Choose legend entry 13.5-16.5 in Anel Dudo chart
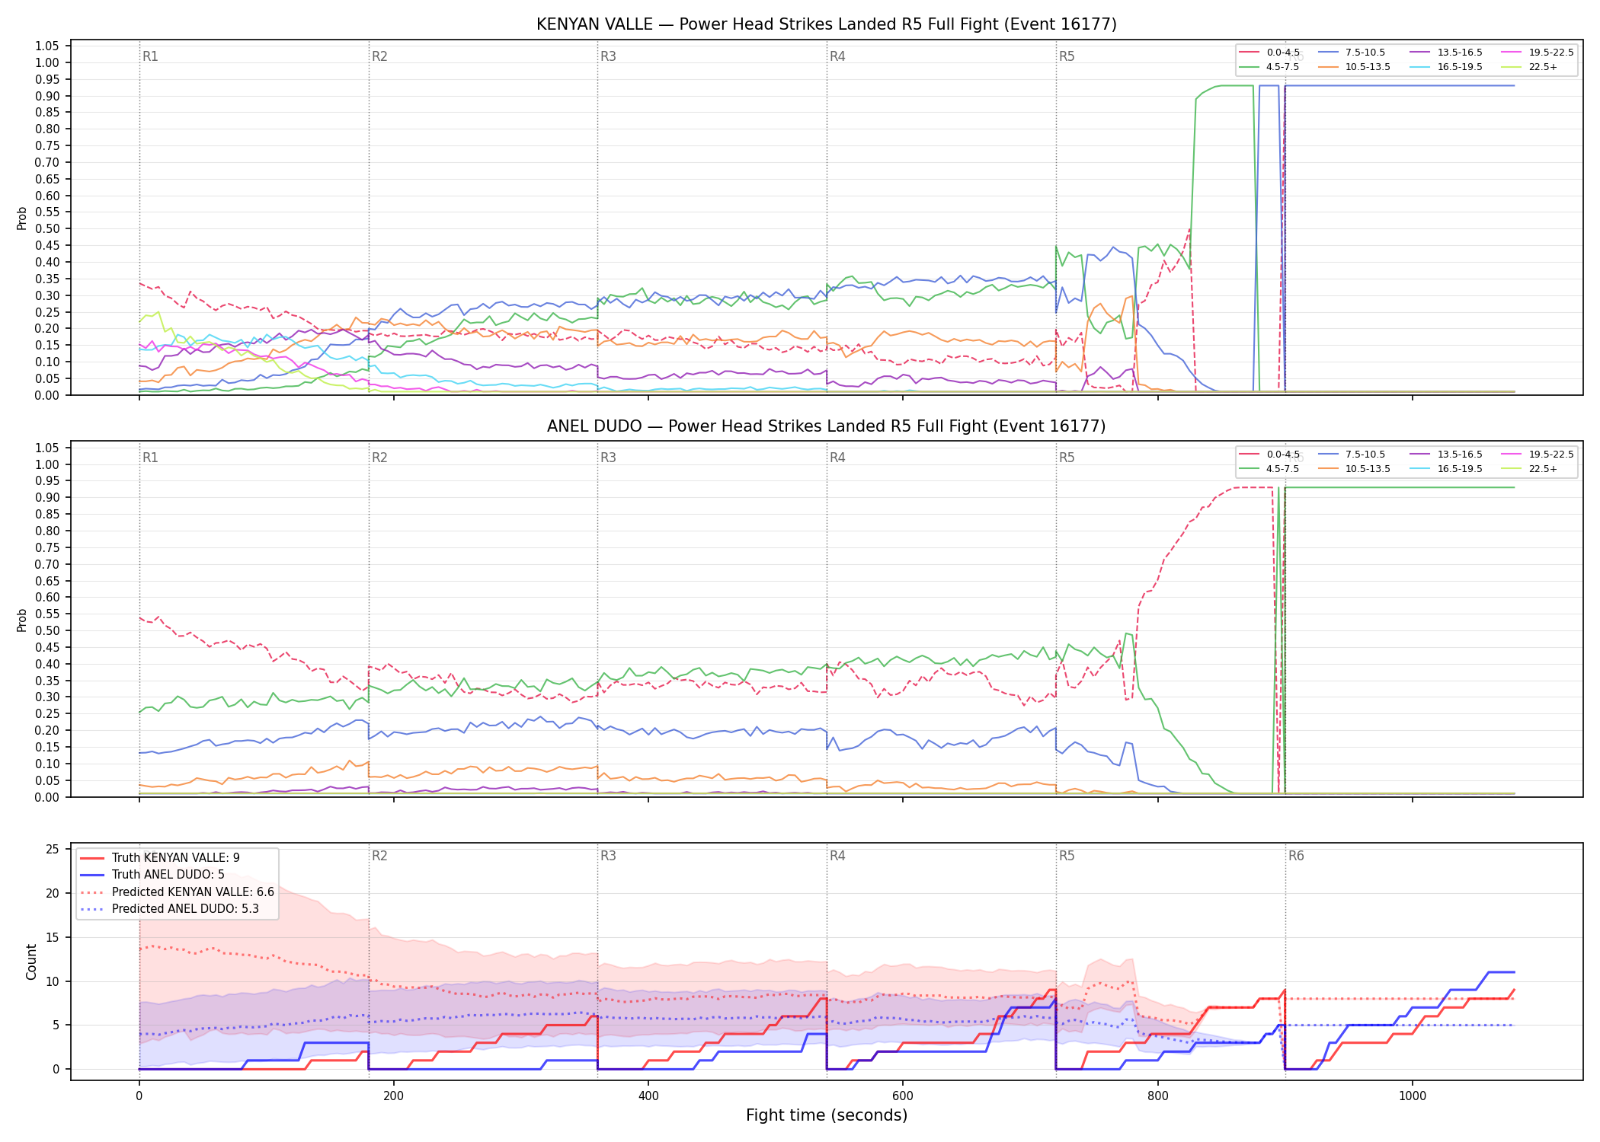 click(x=1446, y=455)
